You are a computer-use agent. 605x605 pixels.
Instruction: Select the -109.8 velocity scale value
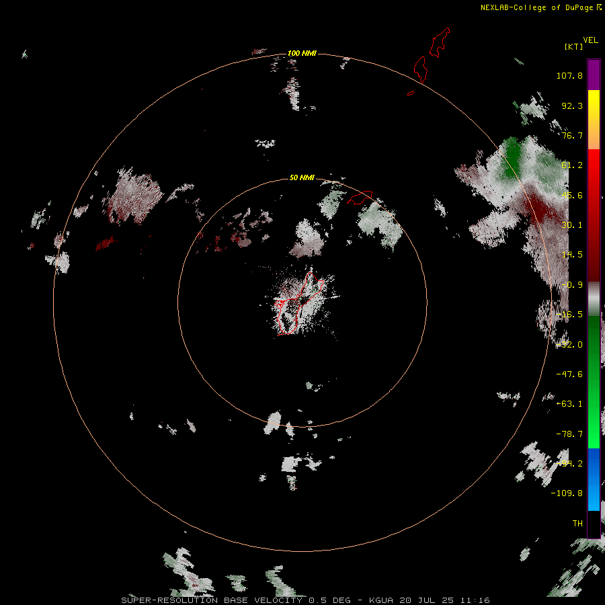point(567,493)
